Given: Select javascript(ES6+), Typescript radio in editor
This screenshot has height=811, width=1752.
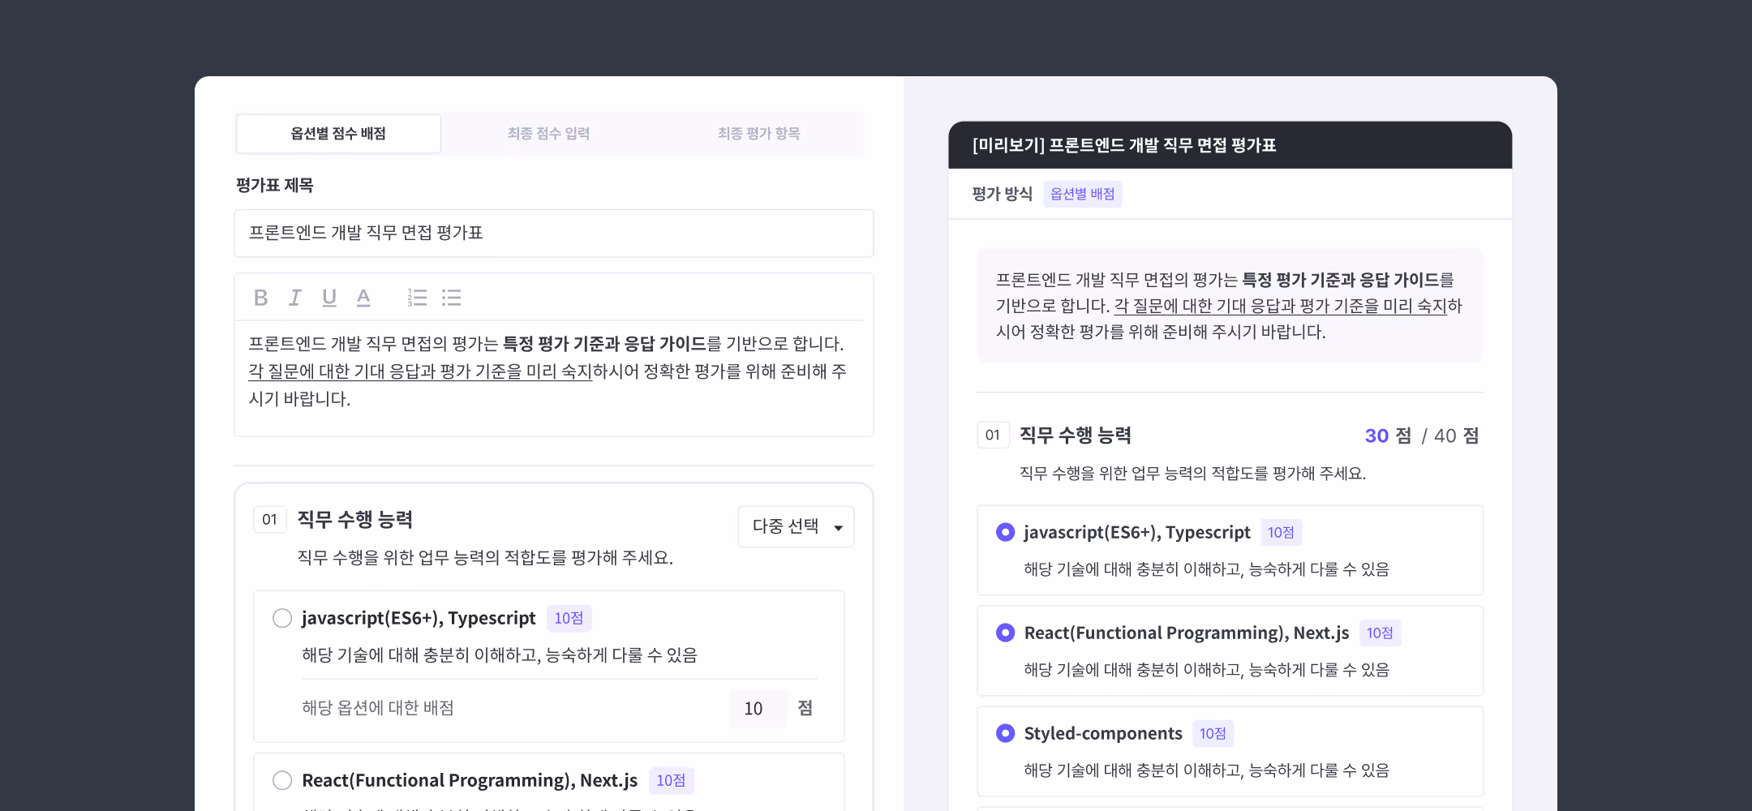Looking at the screenshot, I should pyautogui.click(x=282, y=619).
